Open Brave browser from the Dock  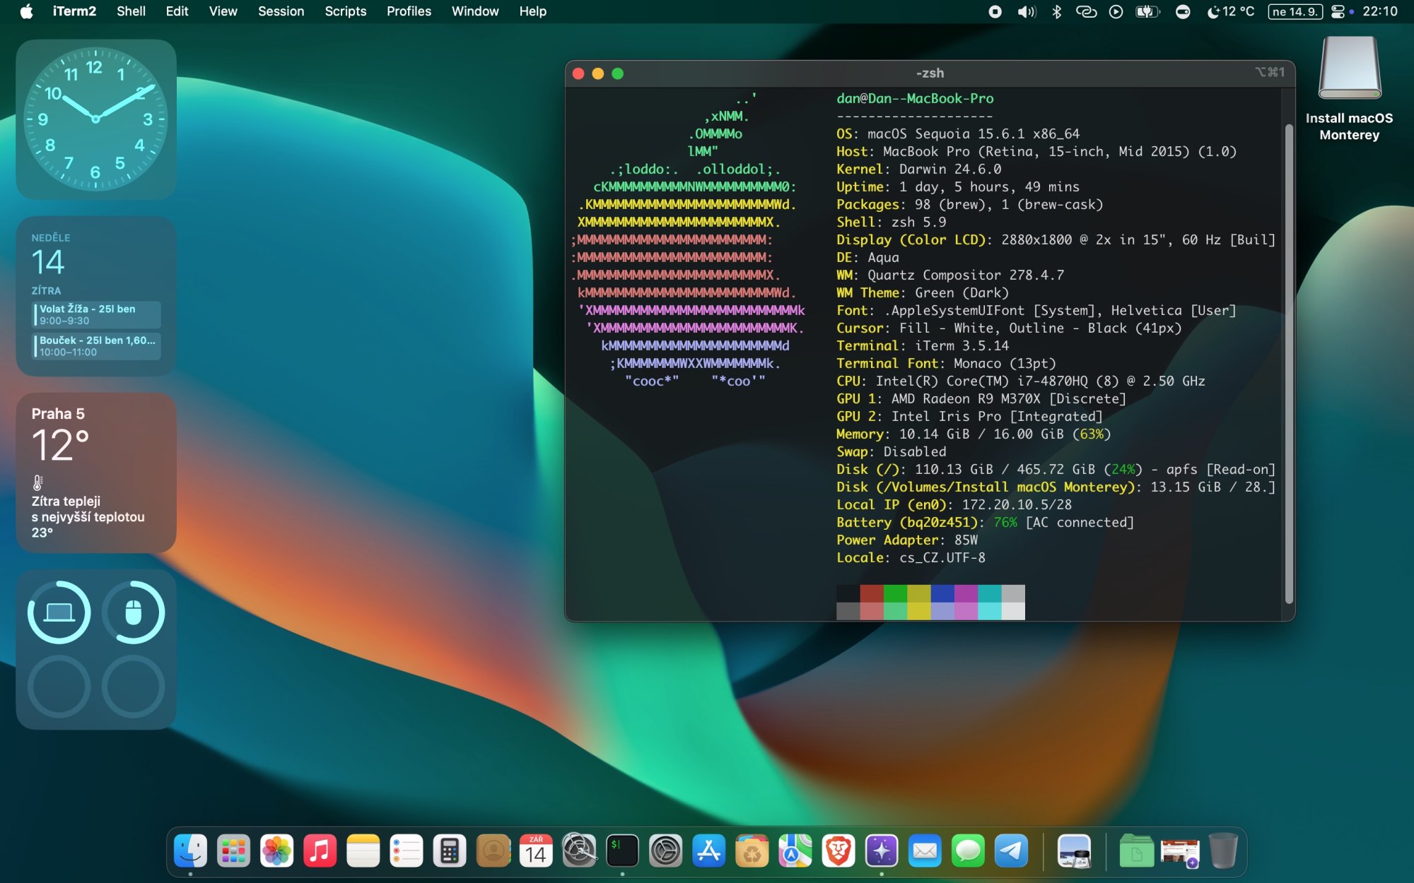[x=839, y=851]
